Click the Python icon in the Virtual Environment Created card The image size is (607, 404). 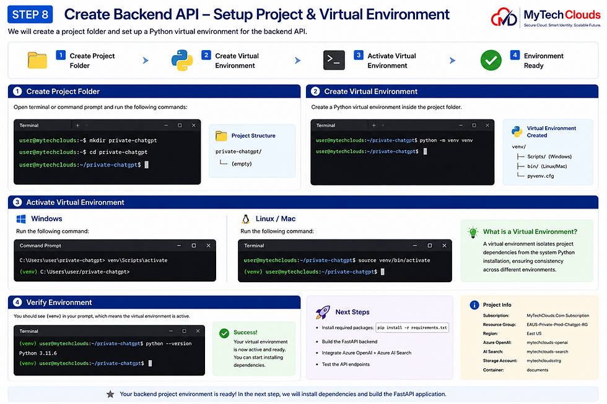click(517, 132)
